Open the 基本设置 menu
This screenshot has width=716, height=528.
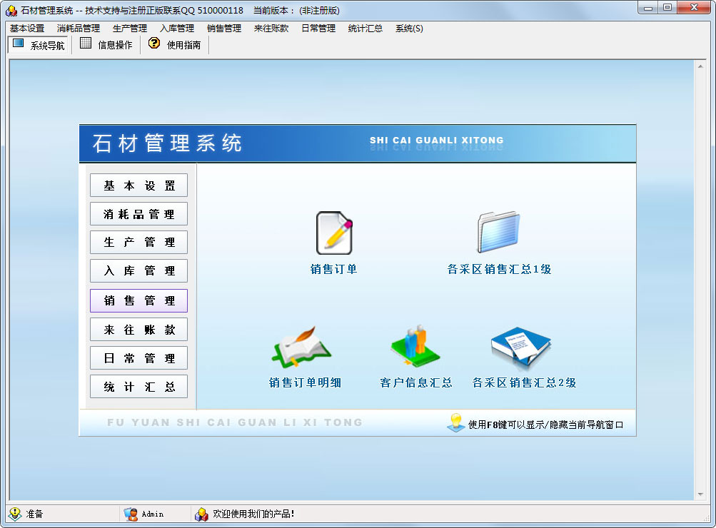27,29
